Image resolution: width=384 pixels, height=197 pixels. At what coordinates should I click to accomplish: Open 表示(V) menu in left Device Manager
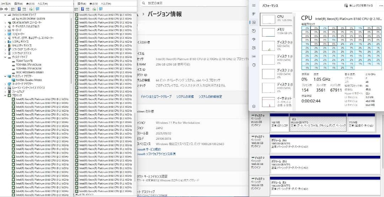[x=30, y=4]
